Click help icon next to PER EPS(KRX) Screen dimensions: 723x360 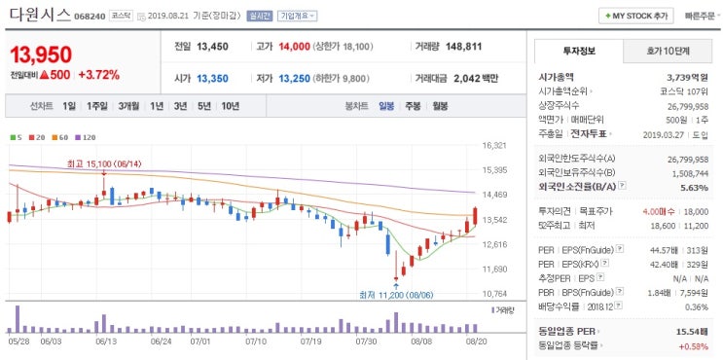pos(605,264)
